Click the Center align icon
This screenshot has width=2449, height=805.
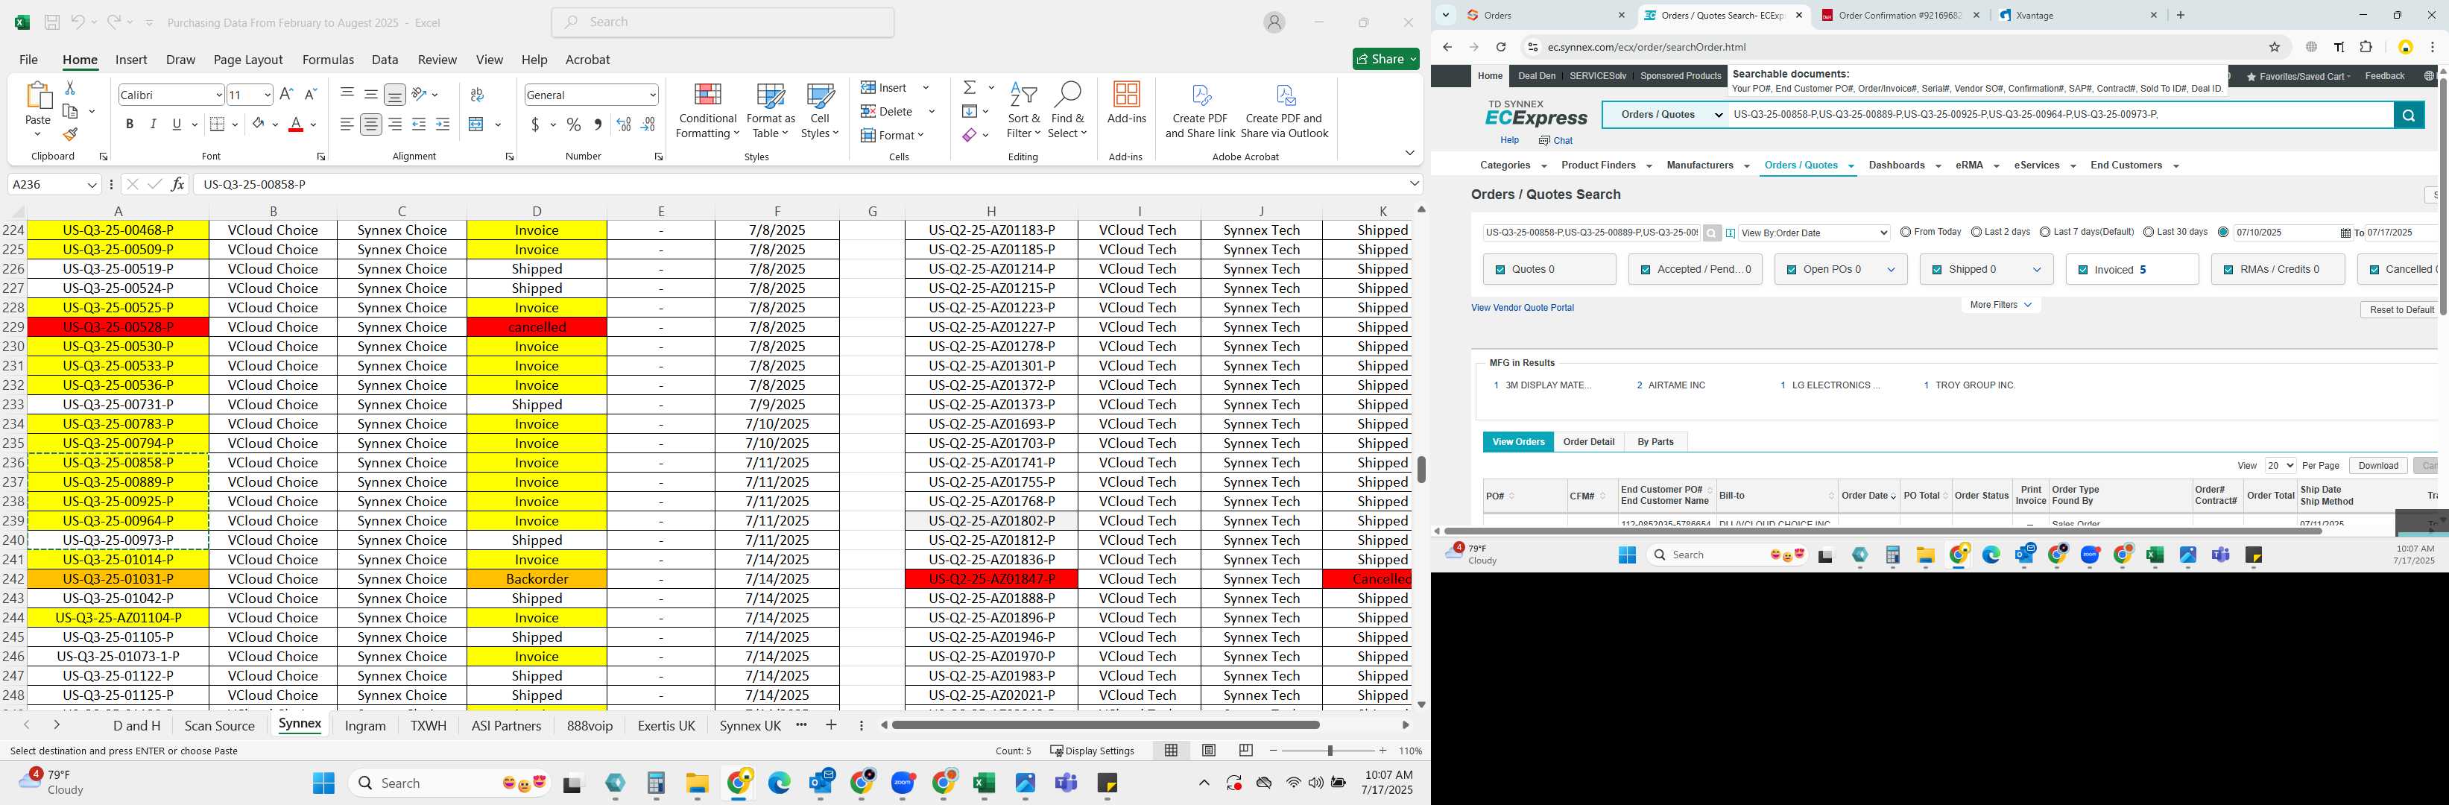coord(370,124)
